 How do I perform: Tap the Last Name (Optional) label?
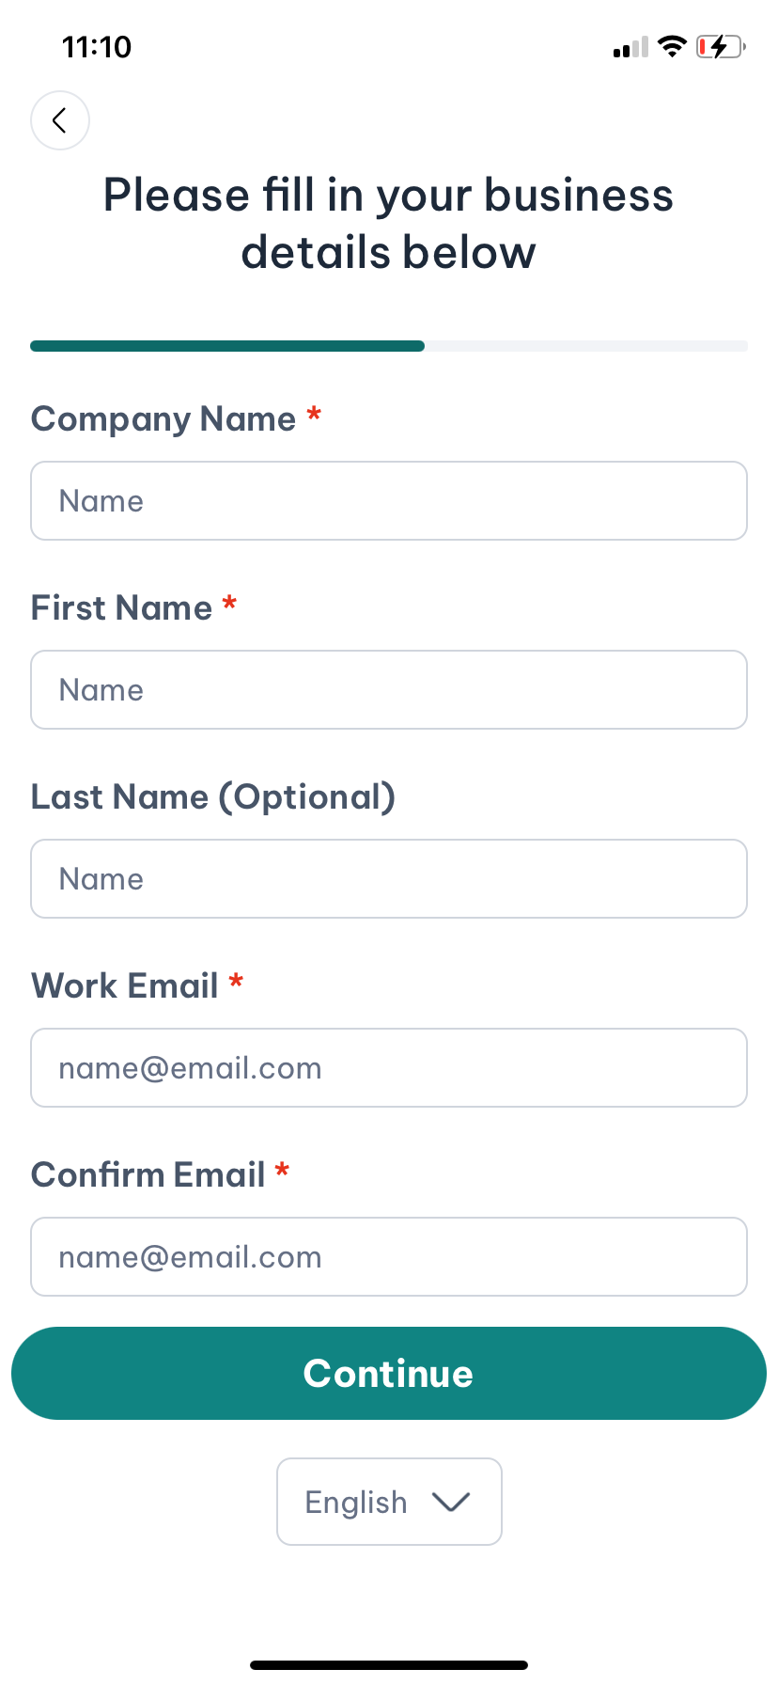coord(213,797)
